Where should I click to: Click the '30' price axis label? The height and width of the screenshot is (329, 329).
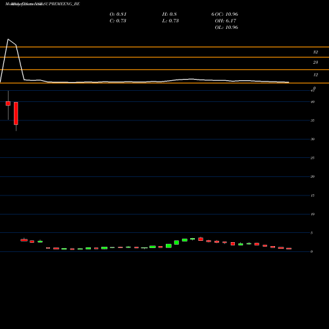(313, 139)
